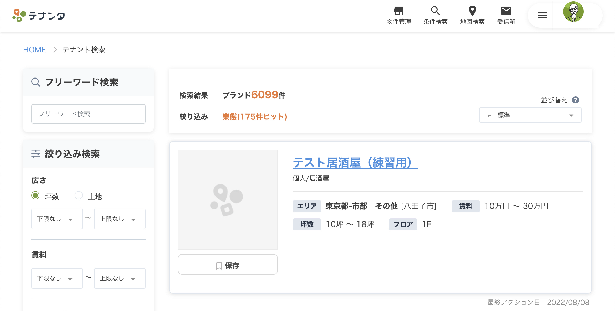Screen dimensions: 615x311
Task: Open 広さ 下限なし dropdown
Action: (x=57, y=219)
